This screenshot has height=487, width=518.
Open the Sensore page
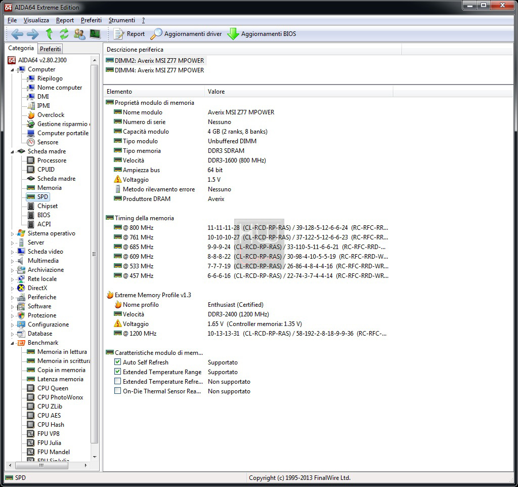(x=48, y=142)
